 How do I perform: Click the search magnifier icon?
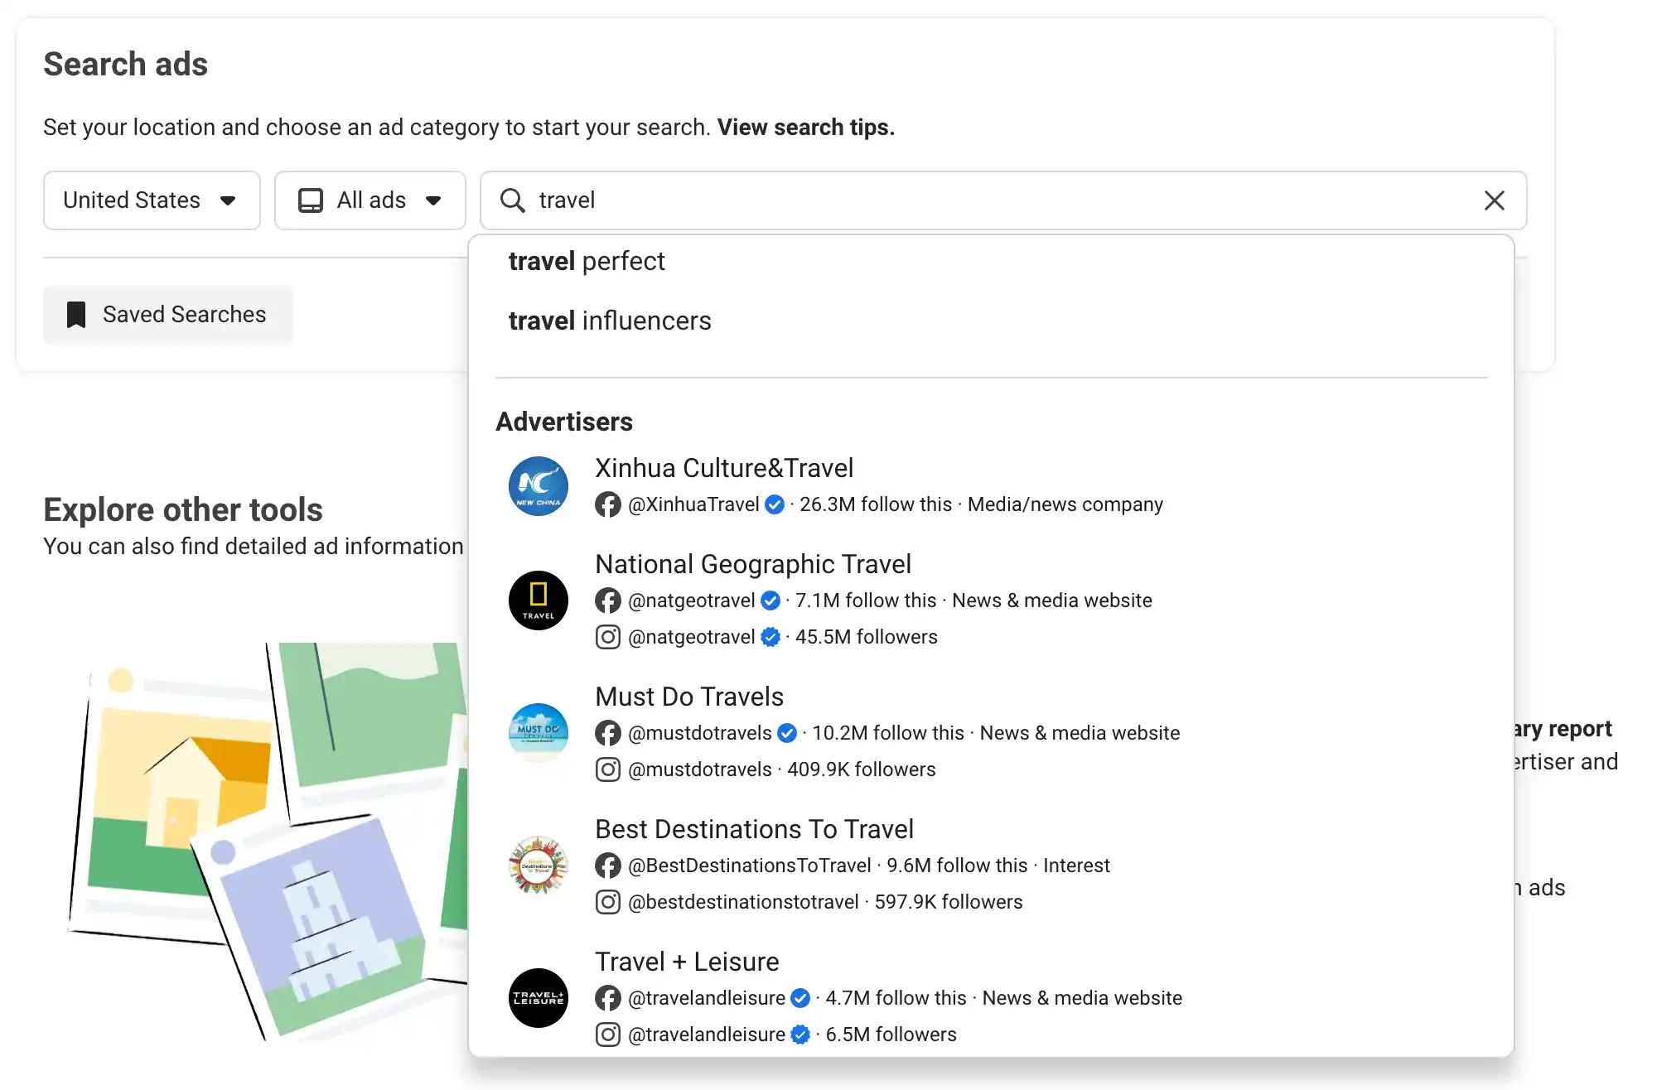pyautogui.click(x=512, y=200)
